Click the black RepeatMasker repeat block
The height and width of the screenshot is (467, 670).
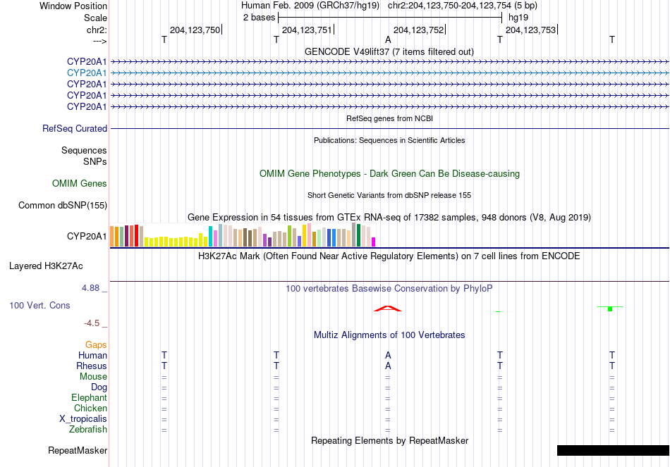(x=613, y=450)
